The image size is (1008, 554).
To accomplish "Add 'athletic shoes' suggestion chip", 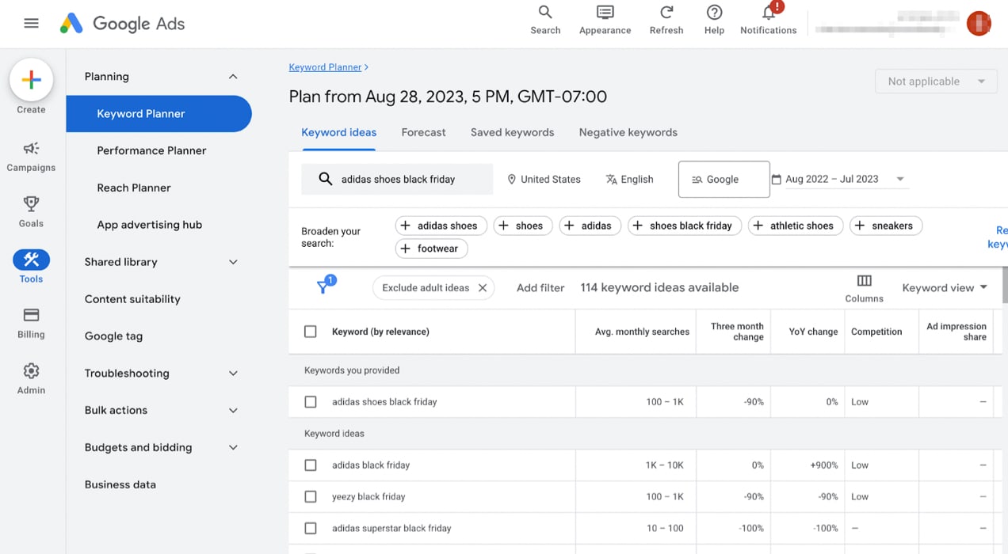I will tap(795, 226).
